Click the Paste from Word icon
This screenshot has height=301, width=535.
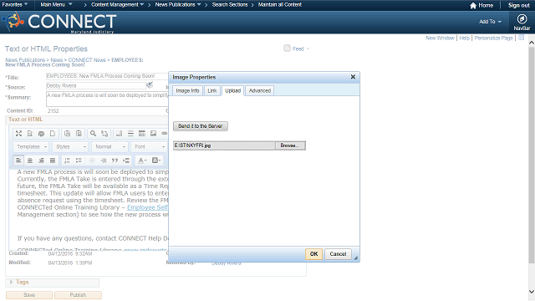[x=79, y=134]
